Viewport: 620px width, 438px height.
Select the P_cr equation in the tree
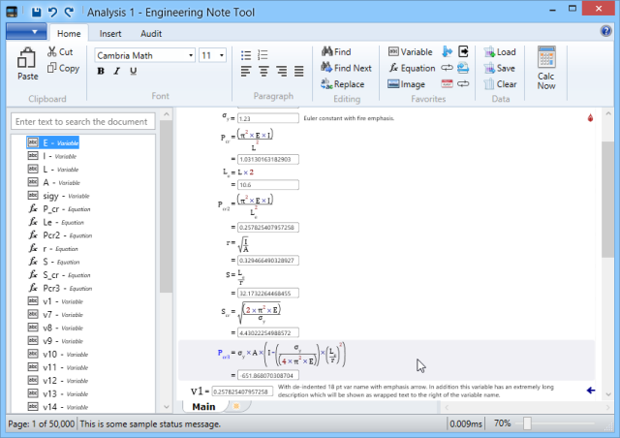click(59, 209)
